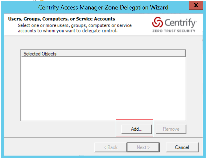The width and height of the screenshot is (207, 158).
Task: Click the title bar area left of the title
Action: [x=19, y=7]
